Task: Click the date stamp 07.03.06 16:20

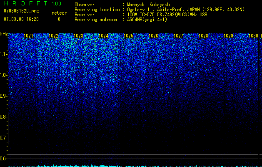Action: 21,19
